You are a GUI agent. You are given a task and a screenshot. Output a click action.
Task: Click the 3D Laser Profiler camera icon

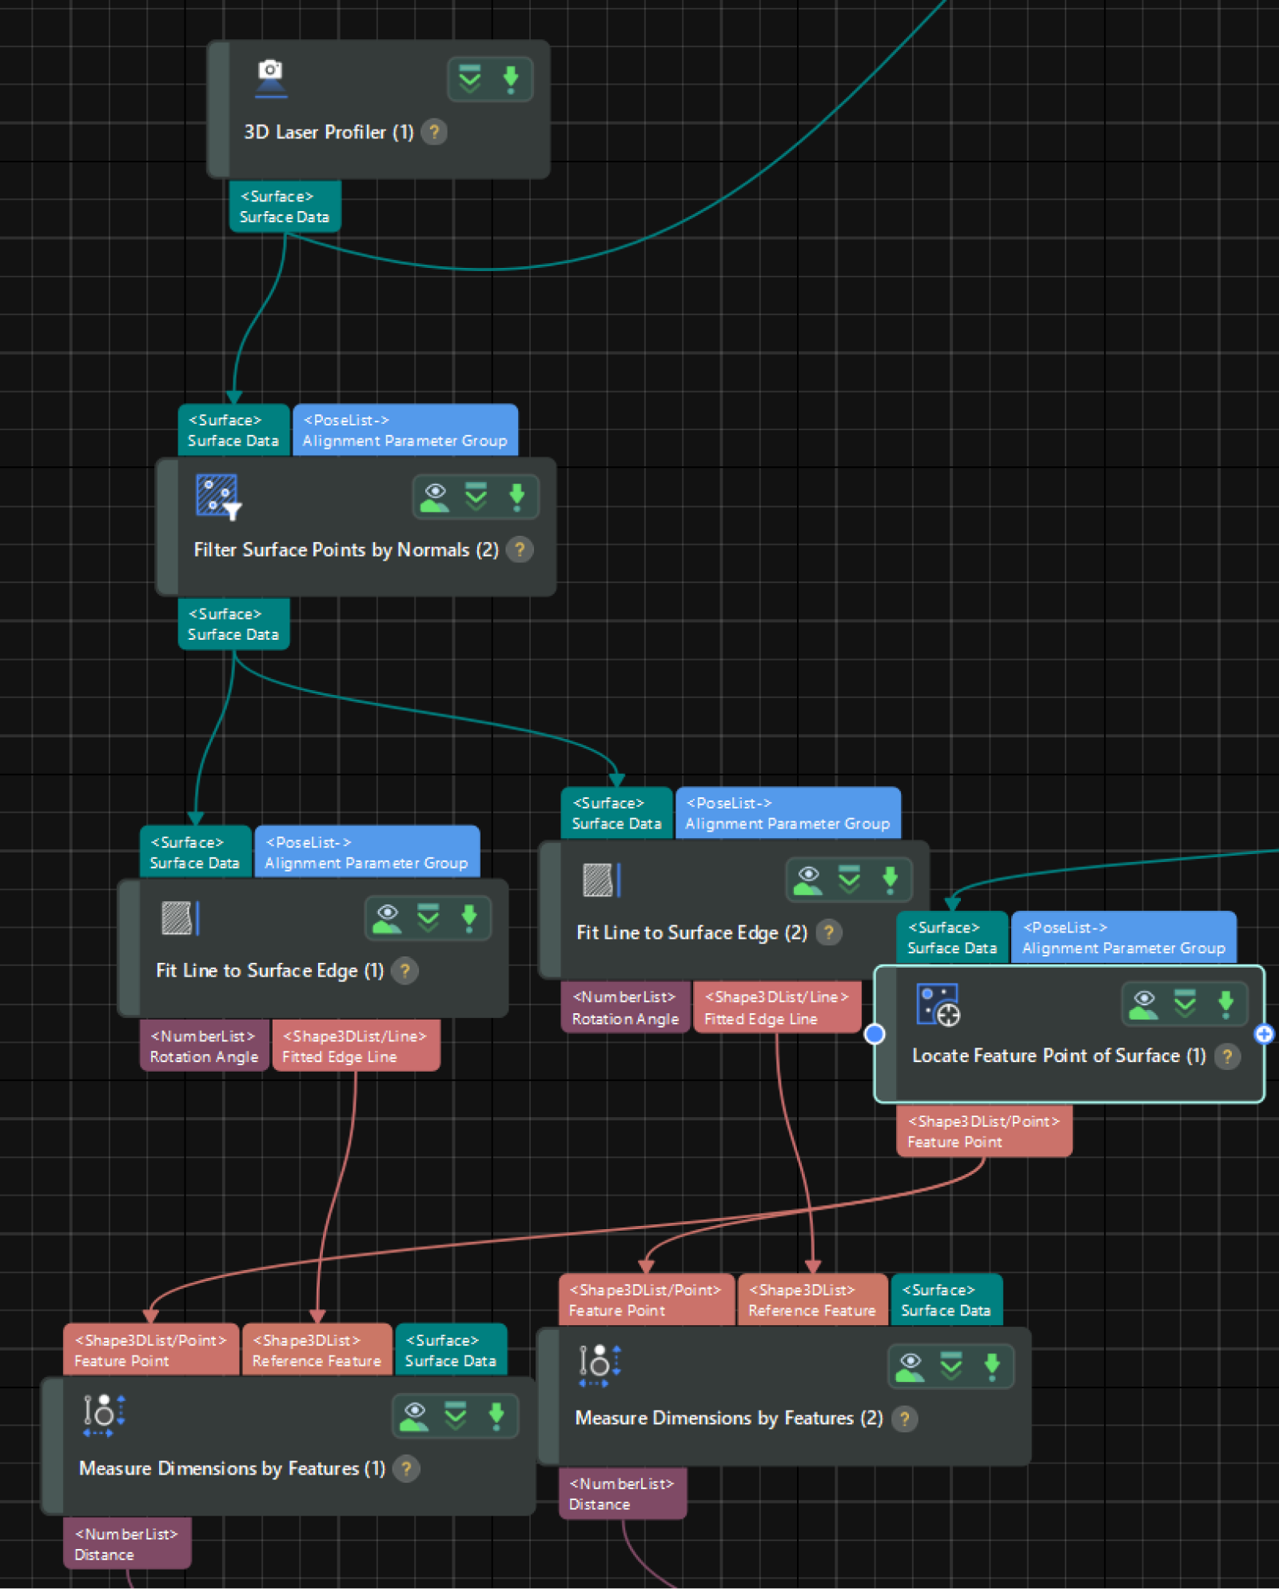coord(270,78)
